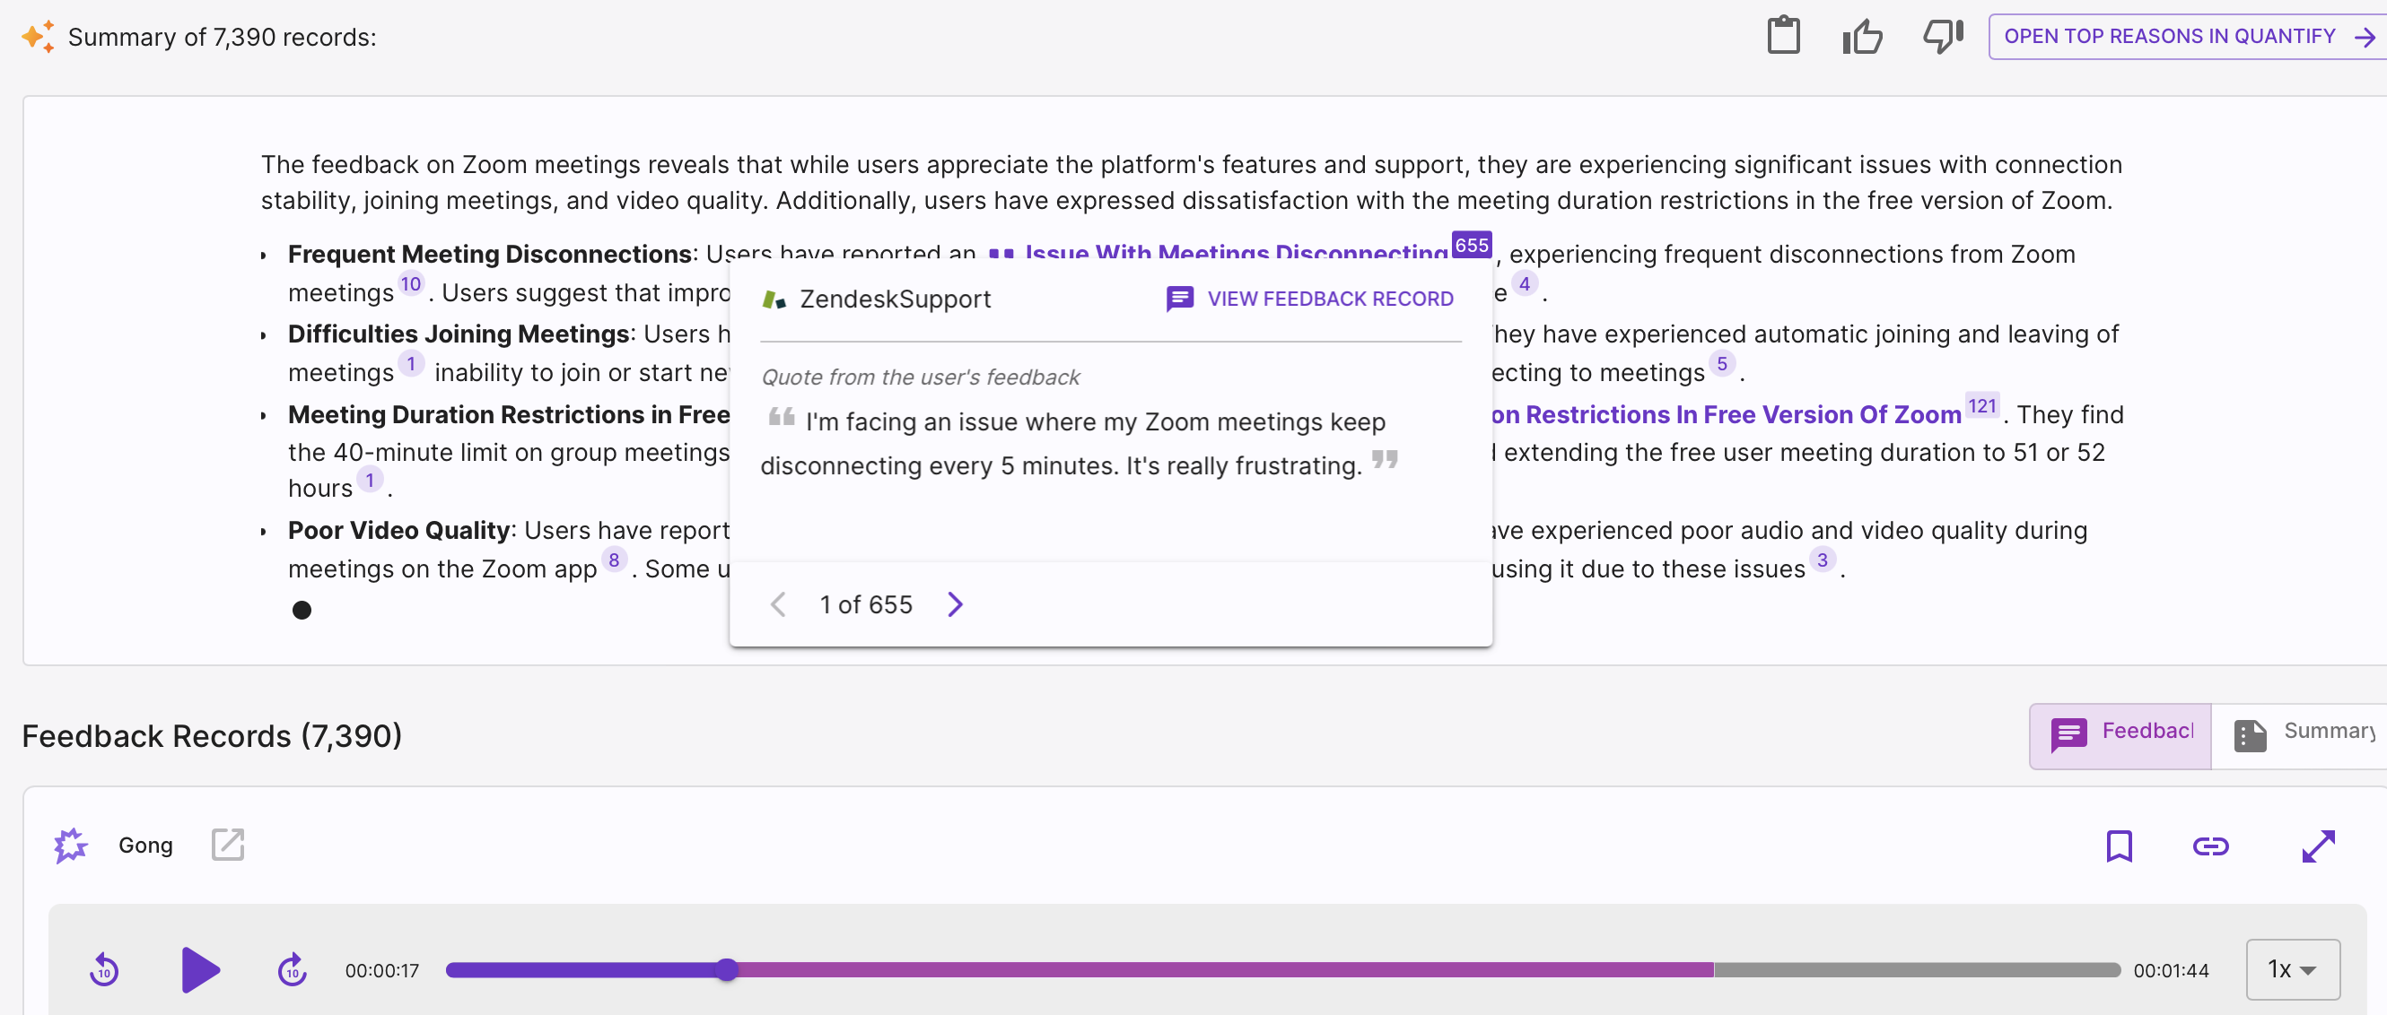2387x1015 pixels.
Task: Rewind audio by 10 seconds
Action: [x=104, y=969]
